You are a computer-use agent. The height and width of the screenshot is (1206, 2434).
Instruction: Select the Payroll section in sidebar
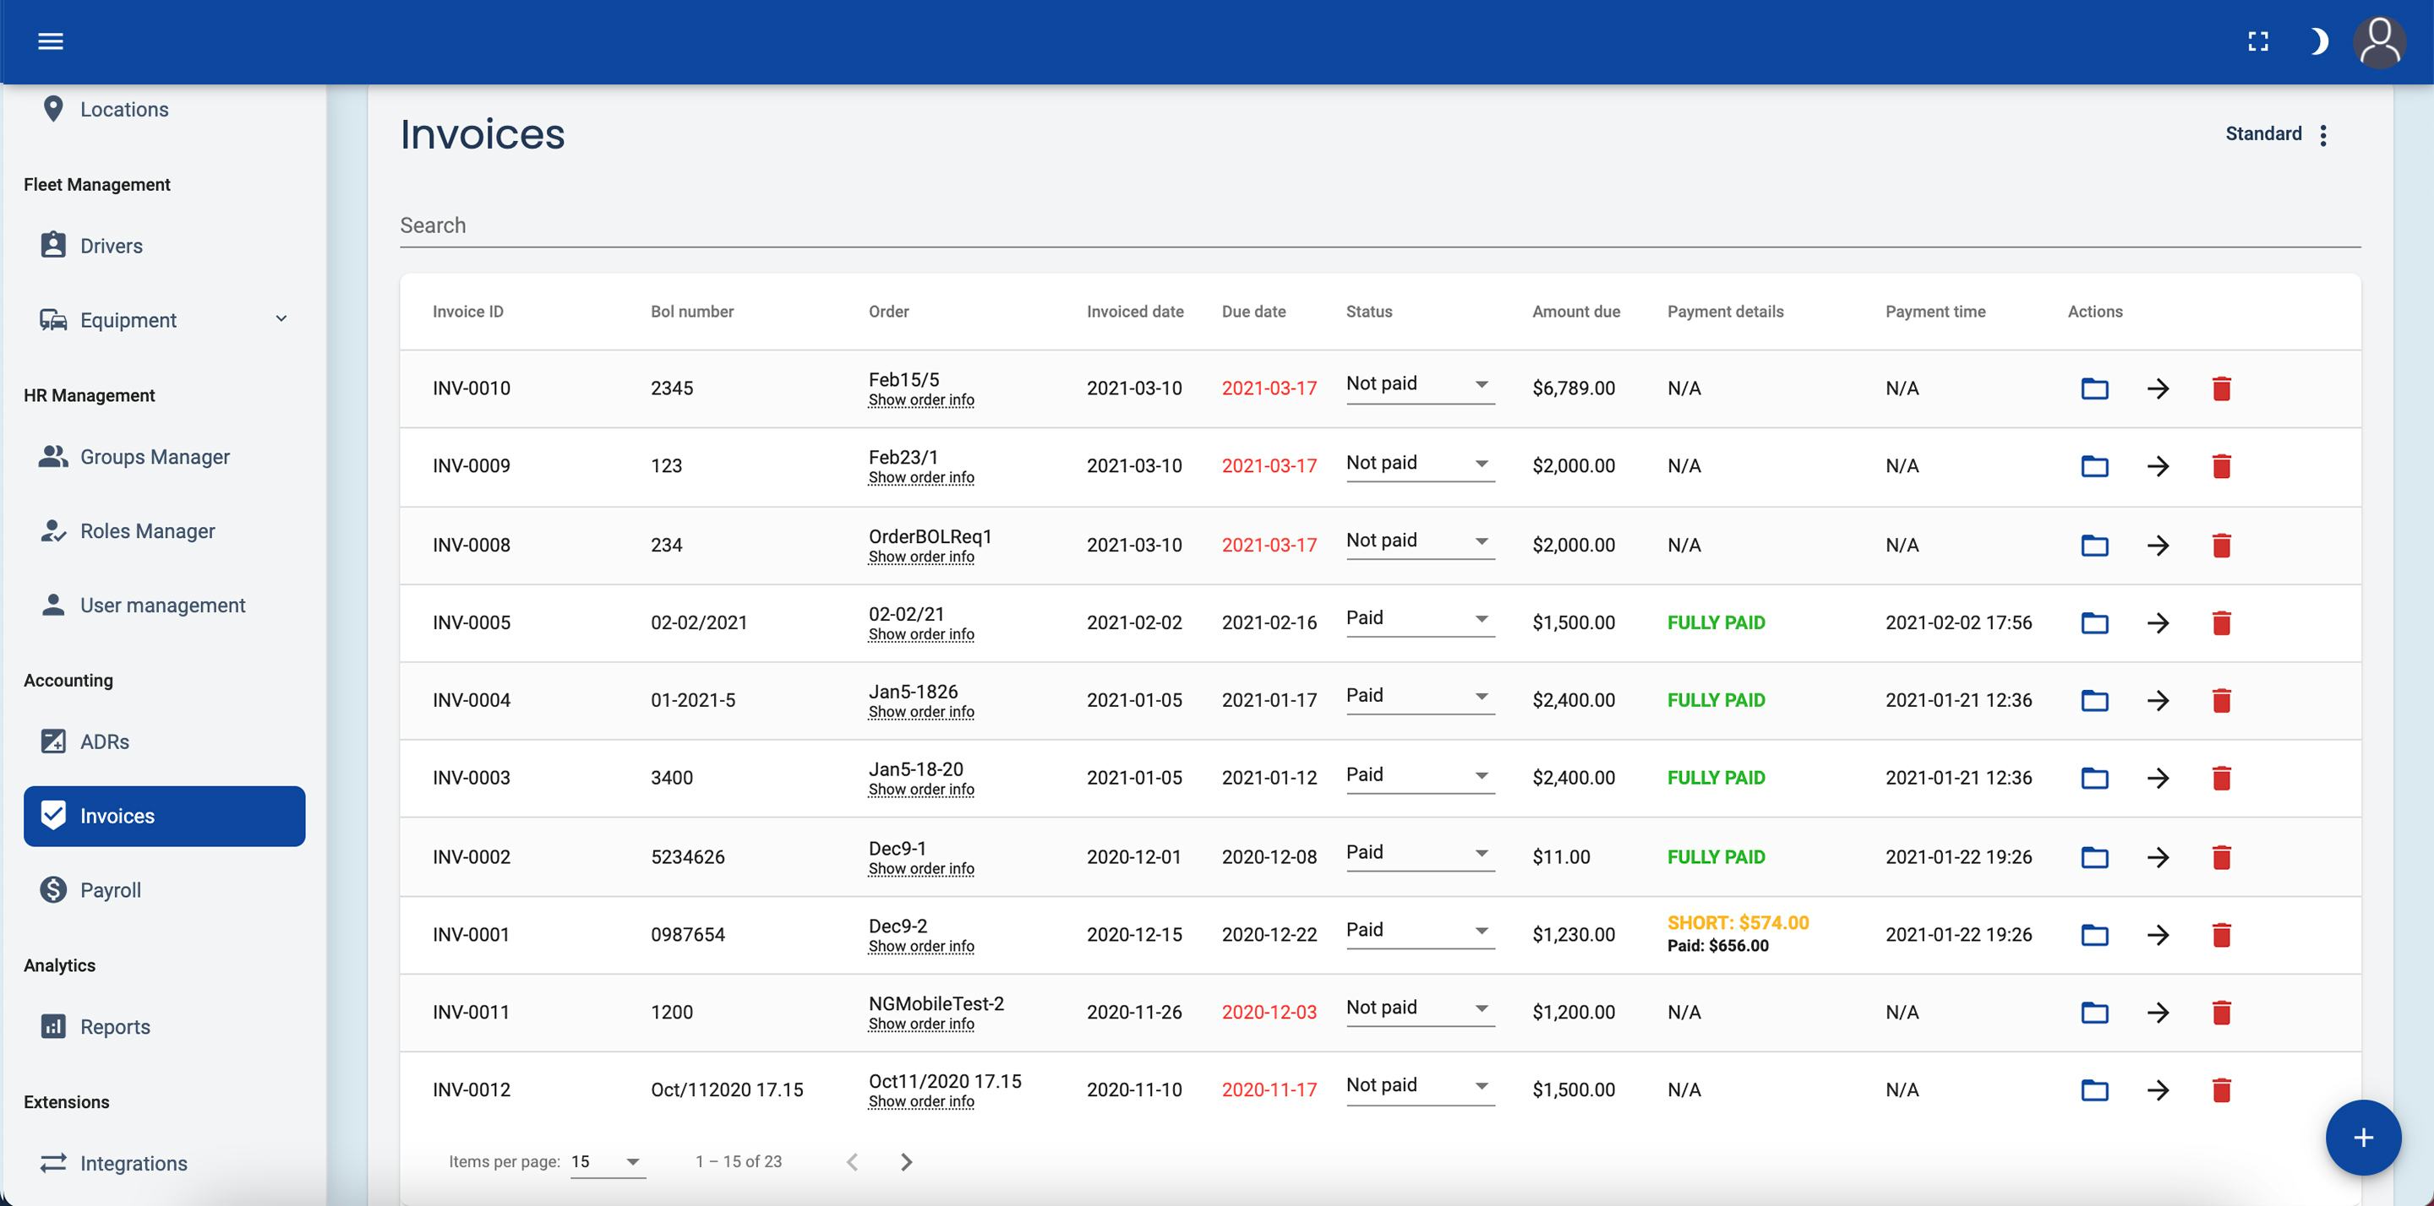point(111,888)
